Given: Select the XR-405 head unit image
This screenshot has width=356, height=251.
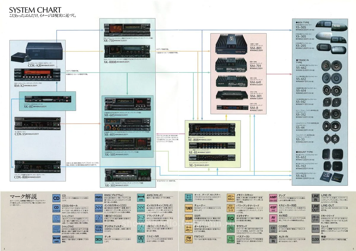Looking at the screenshot, I should 128,124.
